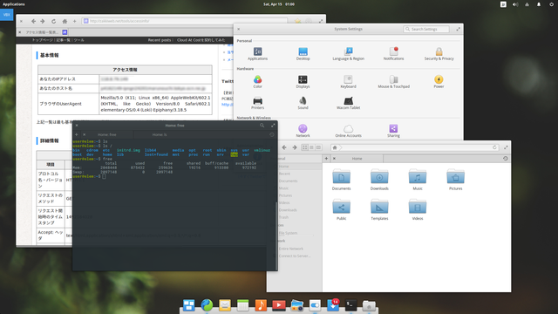Select Entire Network in the Files sidebar

tap(290, 249)
